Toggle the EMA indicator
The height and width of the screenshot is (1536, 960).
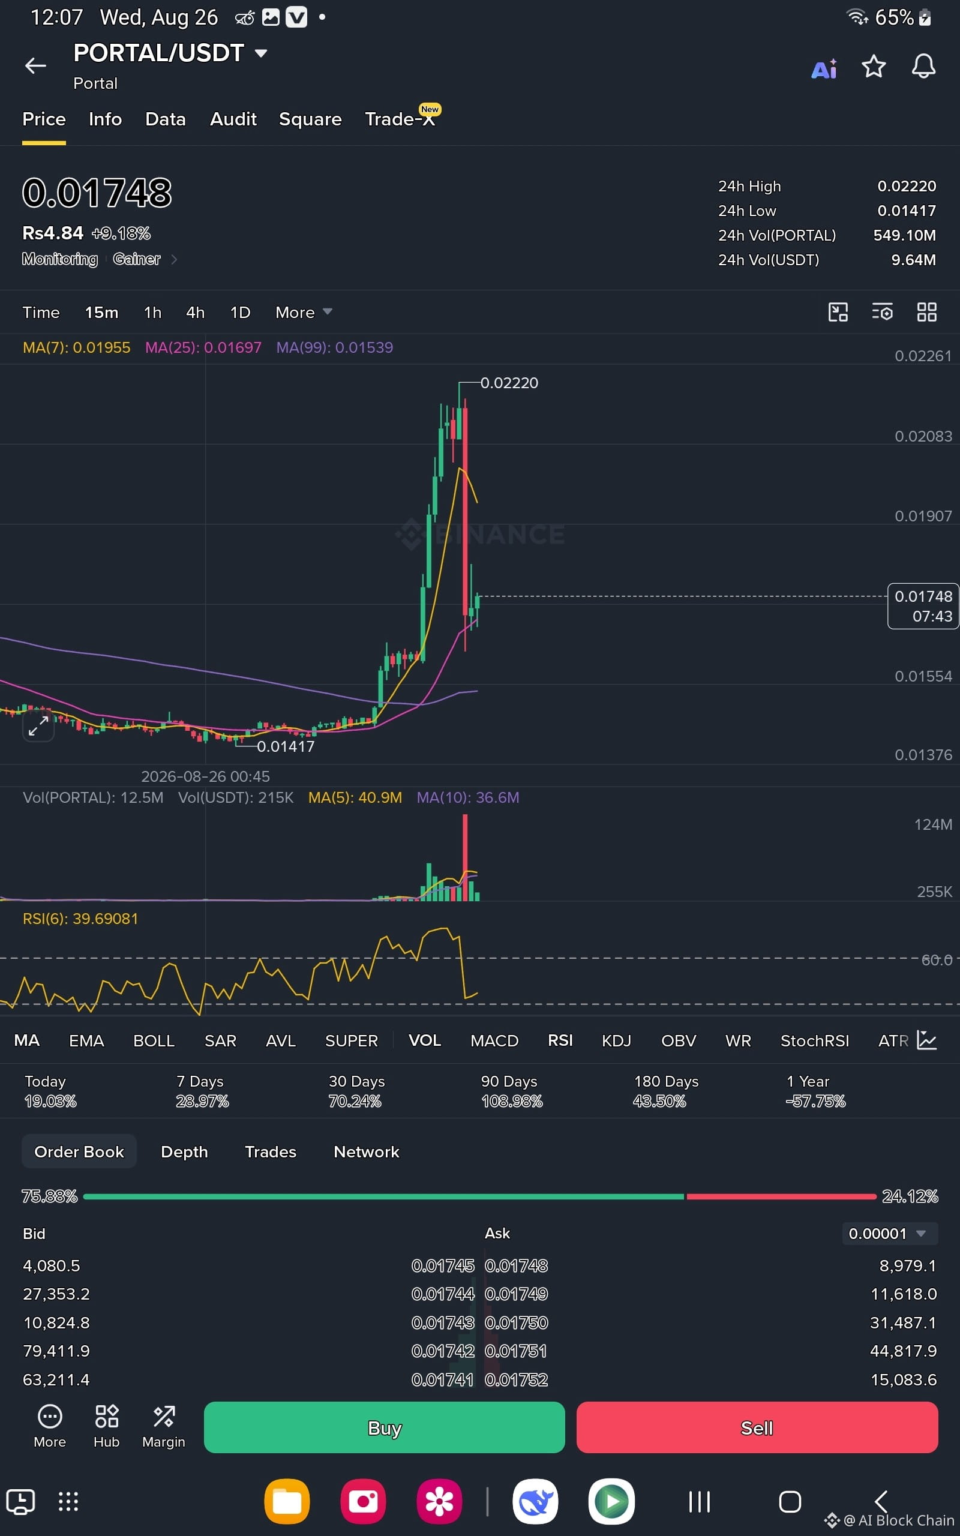click(x=86, y=1040)
